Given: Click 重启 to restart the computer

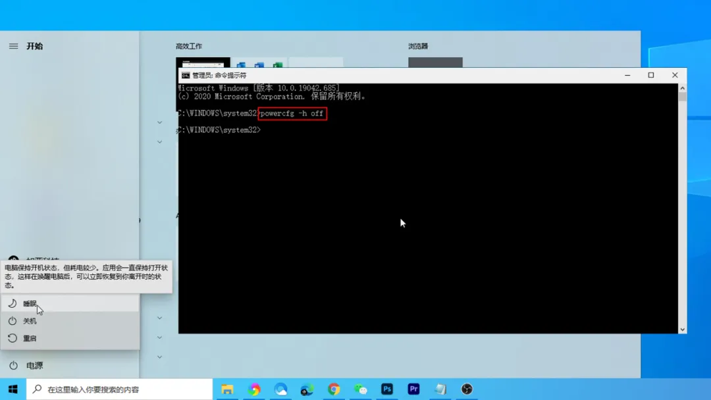Looking at the screenshot, I should [30, 337].
